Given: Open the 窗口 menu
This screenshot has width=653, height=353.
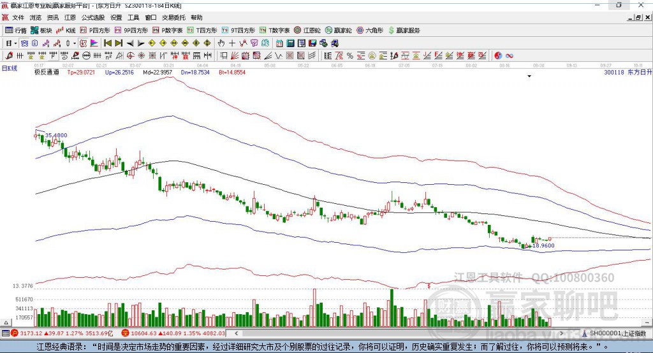Looking at the screenshot, I should 150,17.
